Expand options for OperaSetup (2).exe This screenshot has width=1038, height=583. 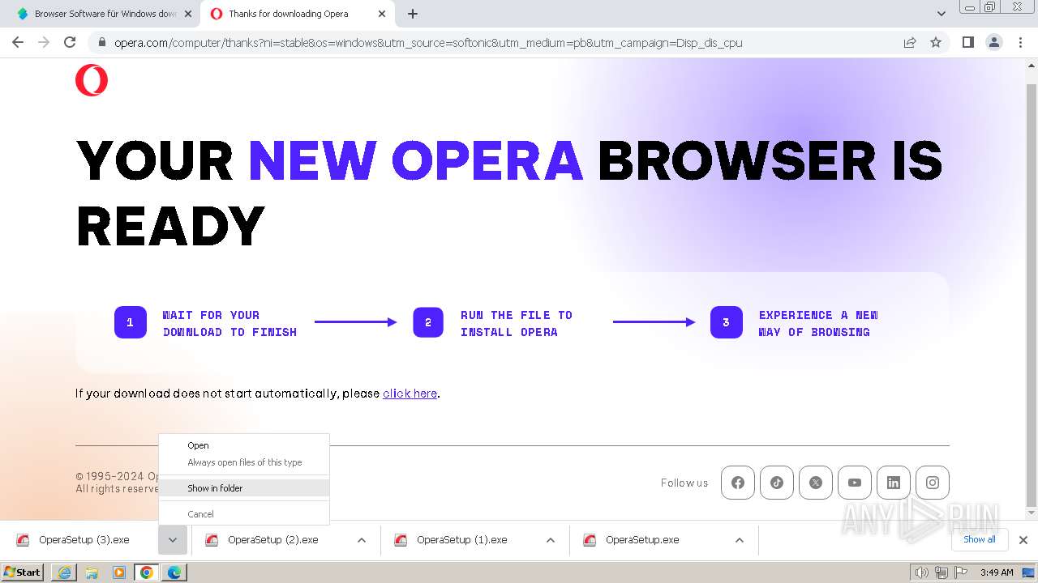(x=362, y=540)
